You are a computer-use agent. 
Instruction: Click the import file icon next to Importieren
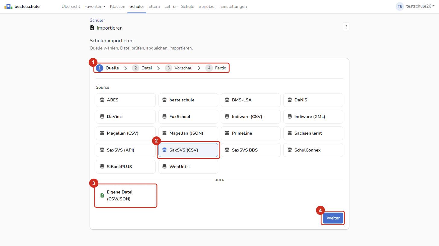[92, 28]
